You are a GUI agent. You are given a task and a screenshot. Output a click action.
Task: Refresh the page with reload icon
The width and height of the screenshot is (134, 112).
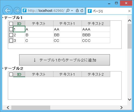[82, 10]
